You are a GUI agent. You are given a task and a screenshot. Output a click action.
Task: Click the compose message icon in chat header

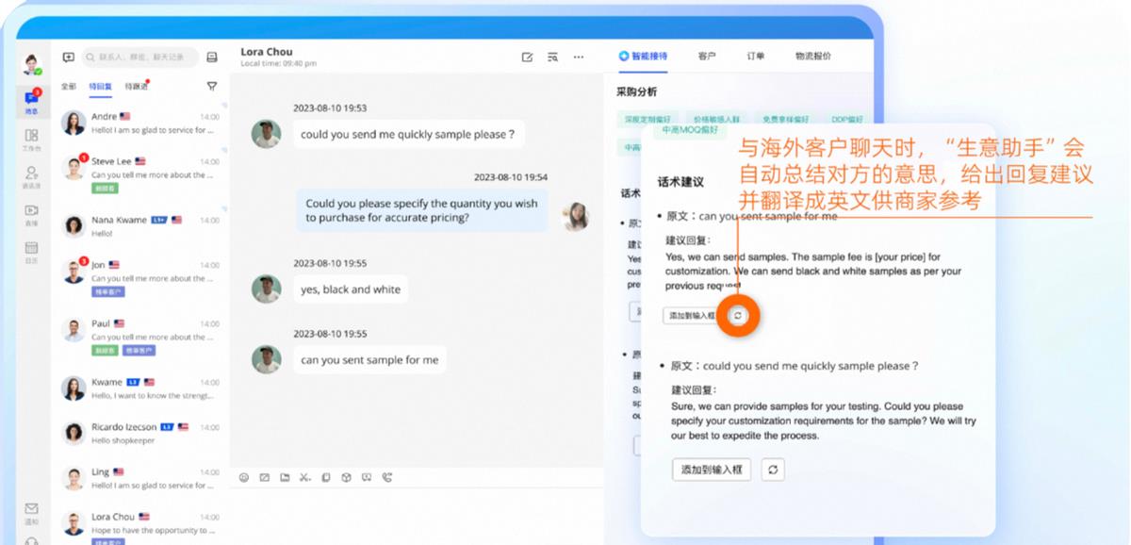click(x=528, y=57)
